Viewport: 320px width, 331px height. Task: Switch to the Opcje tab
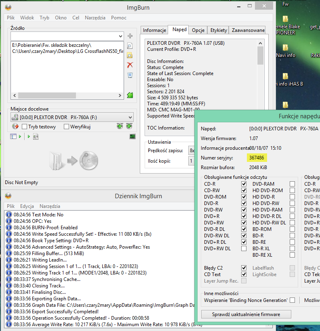pyautogui.click(x=198, y=30)
